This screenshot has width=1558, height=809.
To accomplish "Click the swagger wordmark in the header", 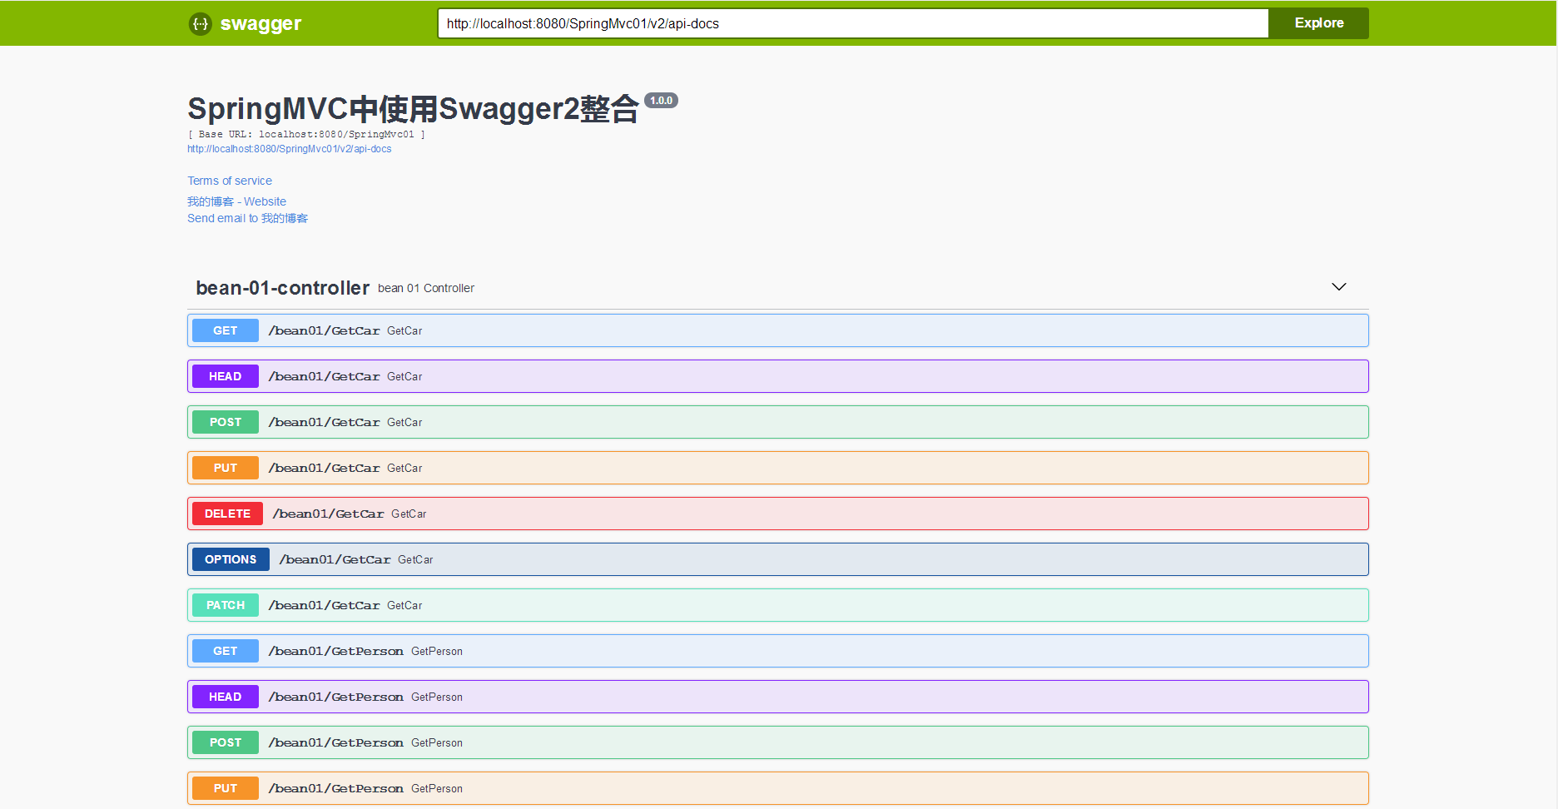I will (x=260, y=23).
